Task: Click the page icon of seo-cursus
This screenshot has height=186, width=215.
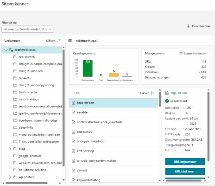Action: tap(73, 132)
